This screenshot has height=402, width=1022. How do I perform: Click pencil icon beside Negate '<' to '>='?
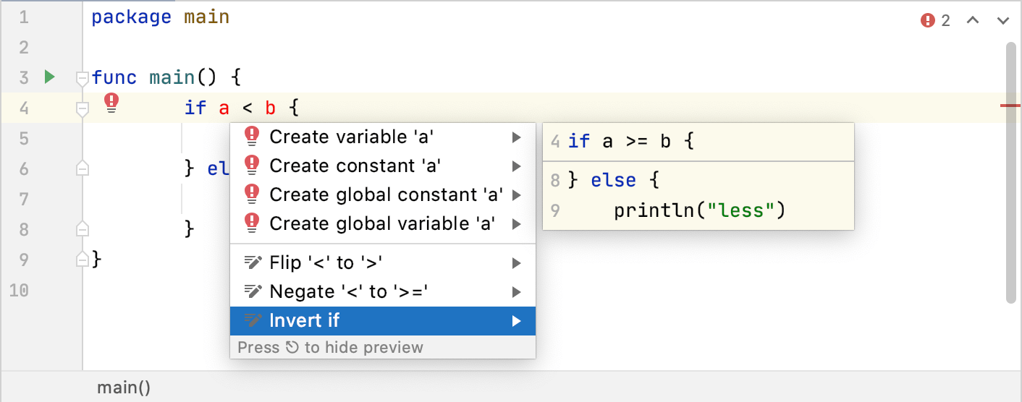252,291
